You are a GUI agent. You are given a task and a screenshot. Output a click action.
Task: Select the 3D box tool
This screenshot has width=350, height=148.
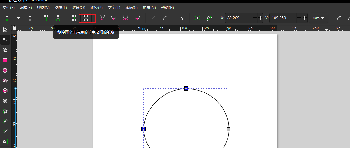coord(5,91)
